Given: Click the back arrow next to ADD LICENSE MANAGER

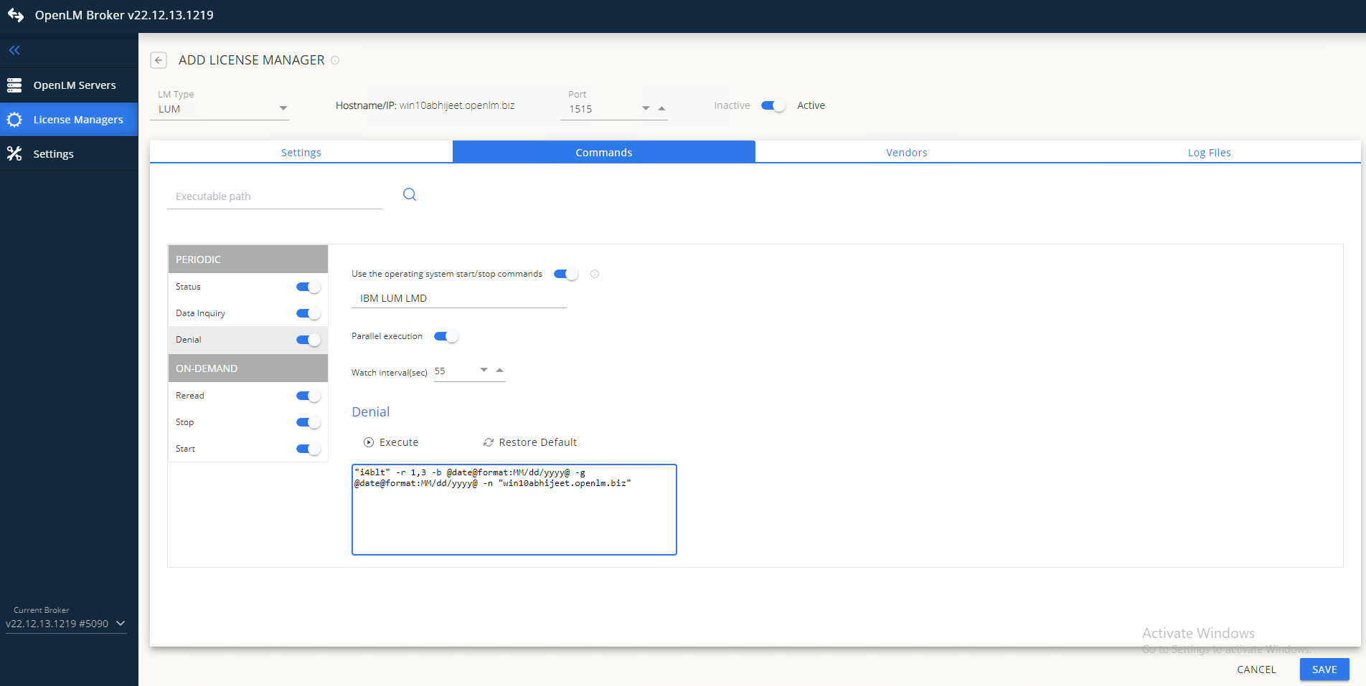Looking at the screenshot, I should pos(159,60).
